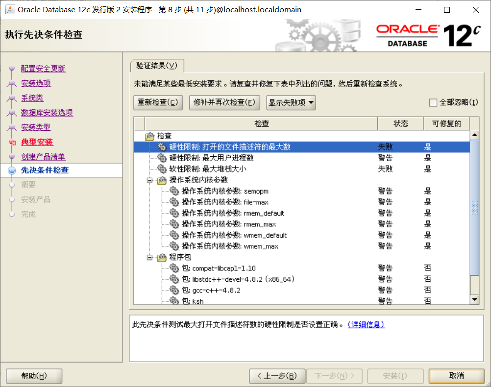This screenshot has width=491, height=387.
Task: Click the 检查 column header
Action: tap(261, 123)
